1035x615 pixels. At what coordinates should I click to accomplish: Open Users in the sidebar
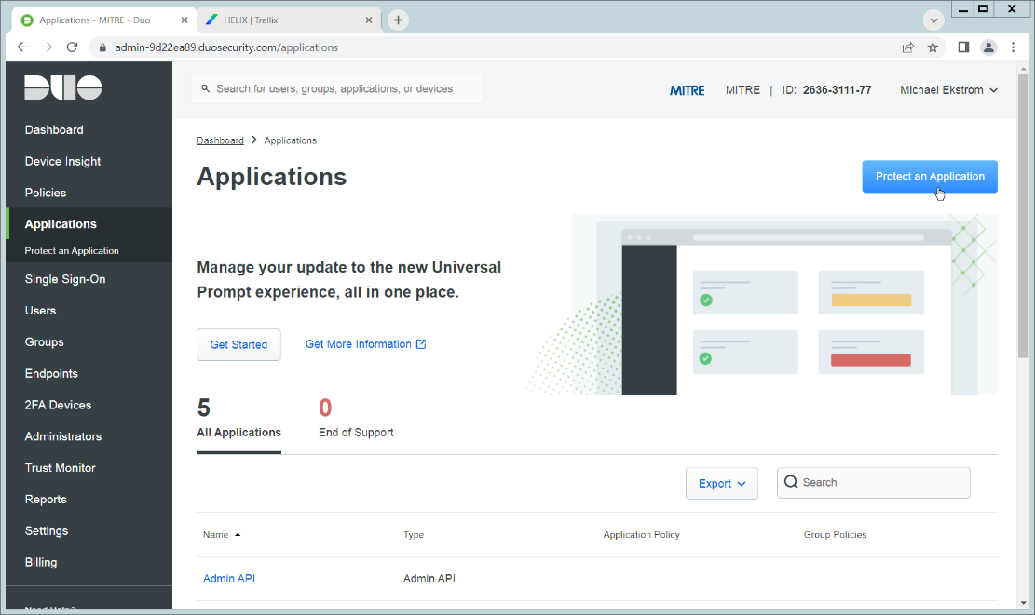(40, 311)
